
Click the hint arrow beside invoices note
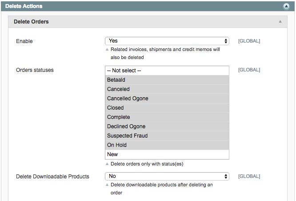107,49
